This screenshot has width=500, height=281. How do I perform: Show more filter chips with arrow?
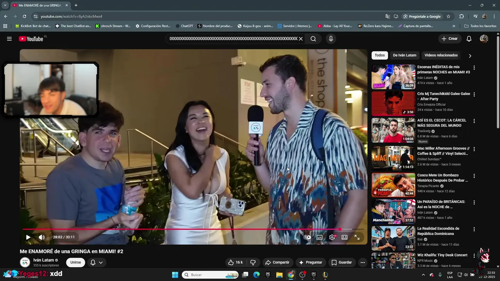coord(470,55)
